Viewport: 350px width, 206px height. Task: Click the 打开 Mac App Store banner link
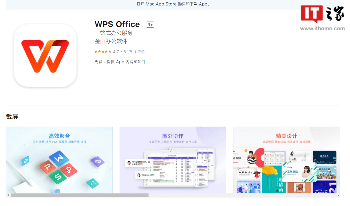coord(174,4)
